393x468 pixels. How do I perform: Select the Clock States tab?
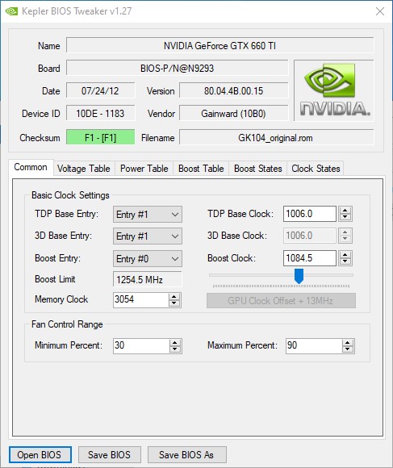(316, 169)
